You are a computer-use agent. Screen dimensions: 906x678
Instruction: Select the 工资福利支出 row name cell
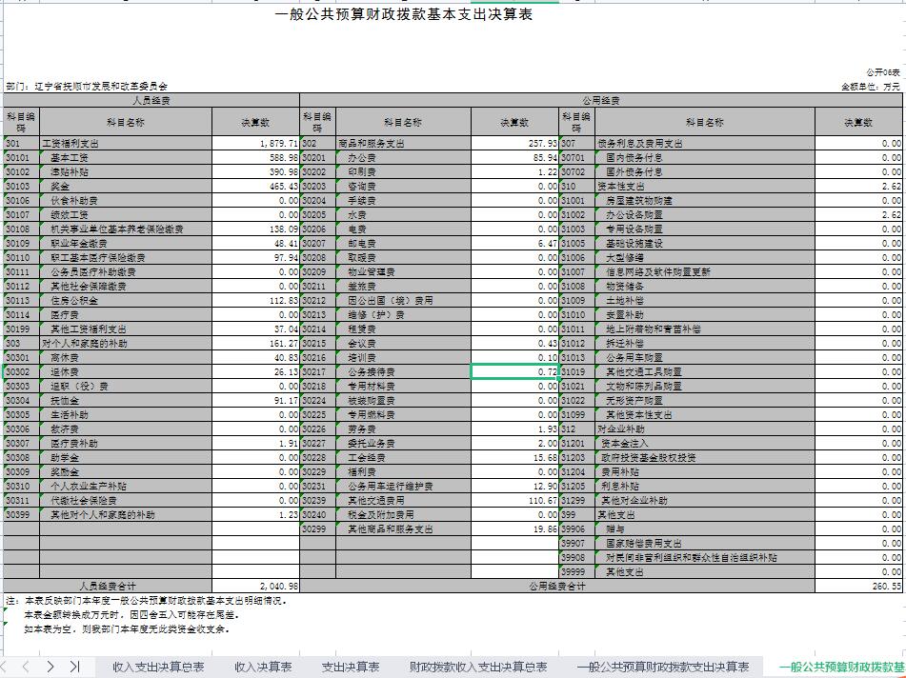(x=126, y=143)
